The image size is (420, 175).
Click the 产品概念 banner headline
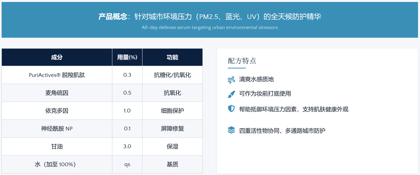click(x=210, y=17)
